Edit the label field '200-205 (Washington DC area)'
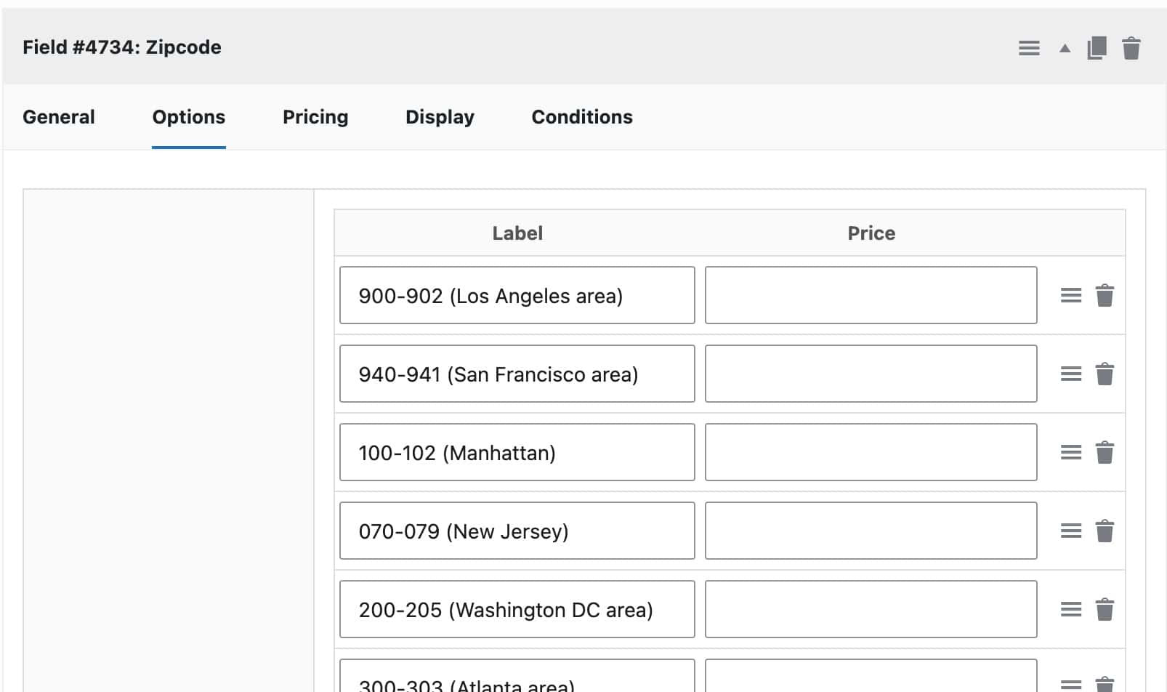This screenshot has height=692, width=1167. point(517,609)
